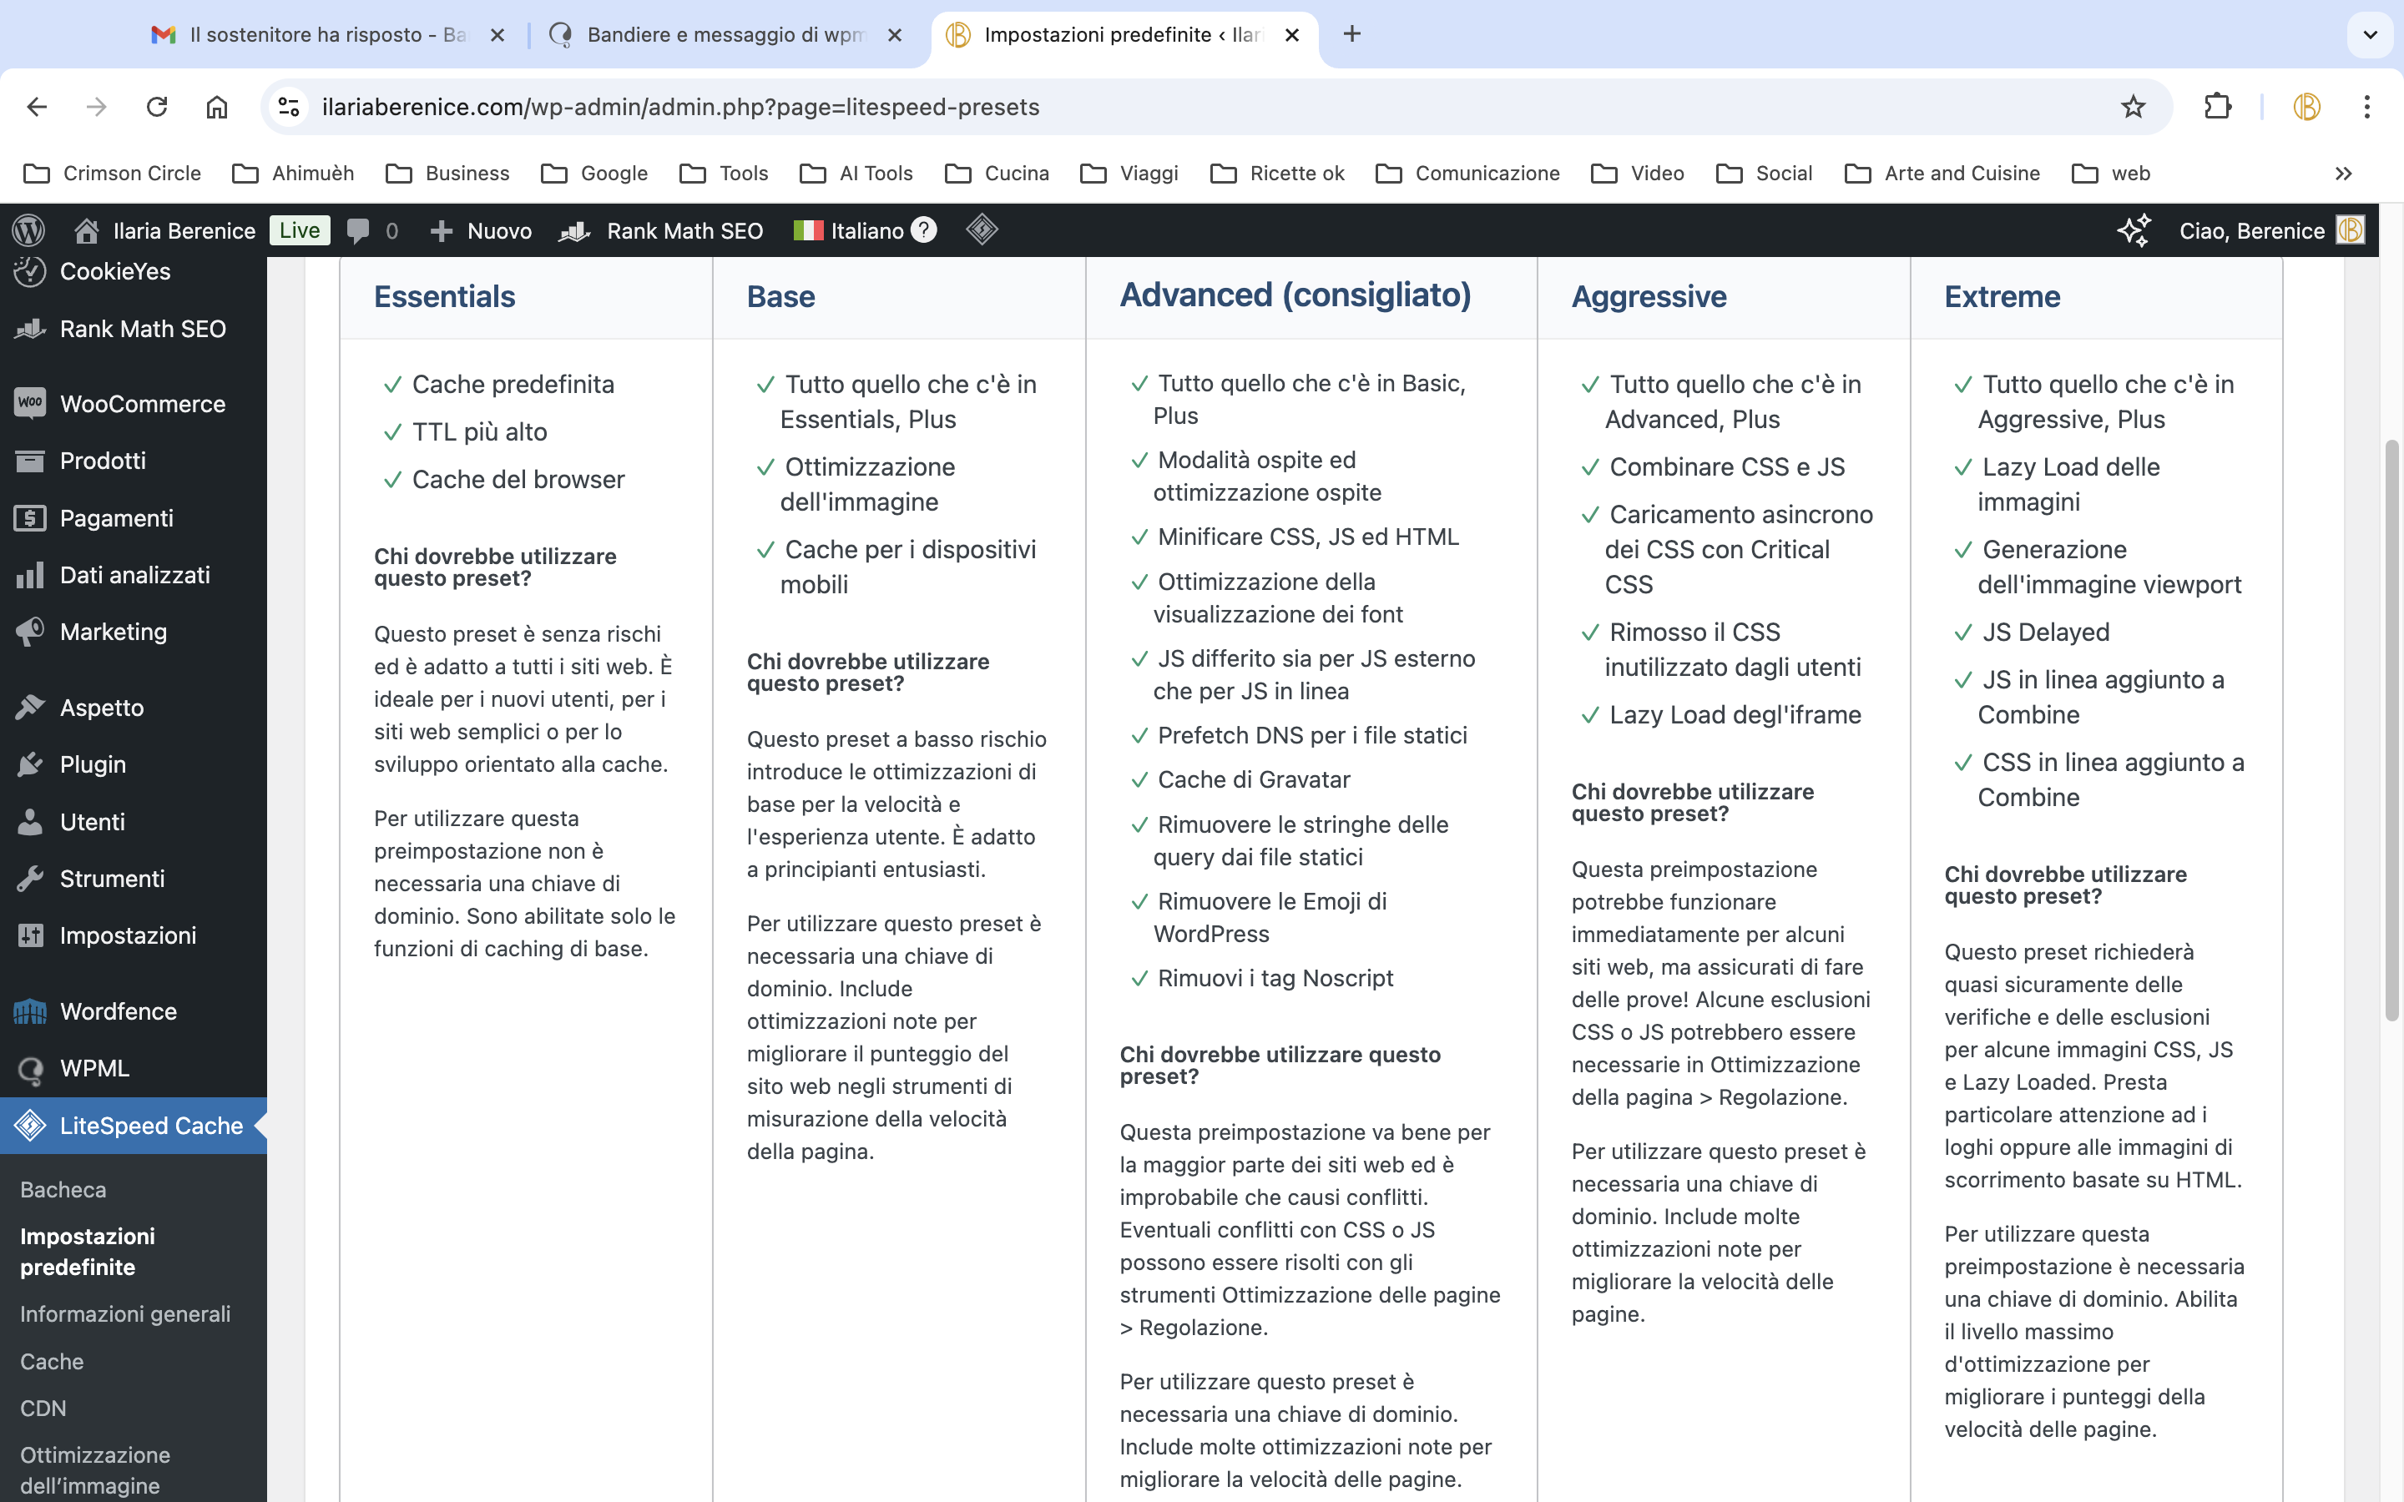The height and width of the screenshot is (1502, 2404).
Task: Open Cache submenu item
Action: coord(52,1361)
